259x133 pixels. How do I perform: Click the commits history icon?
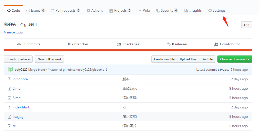pyautogui.click(x=19, y=44)
